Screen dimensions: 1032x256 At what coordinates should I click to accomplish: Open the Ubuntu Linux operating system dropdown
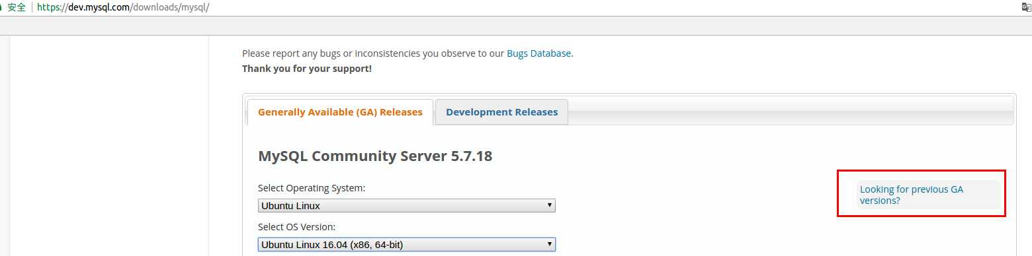407,206
